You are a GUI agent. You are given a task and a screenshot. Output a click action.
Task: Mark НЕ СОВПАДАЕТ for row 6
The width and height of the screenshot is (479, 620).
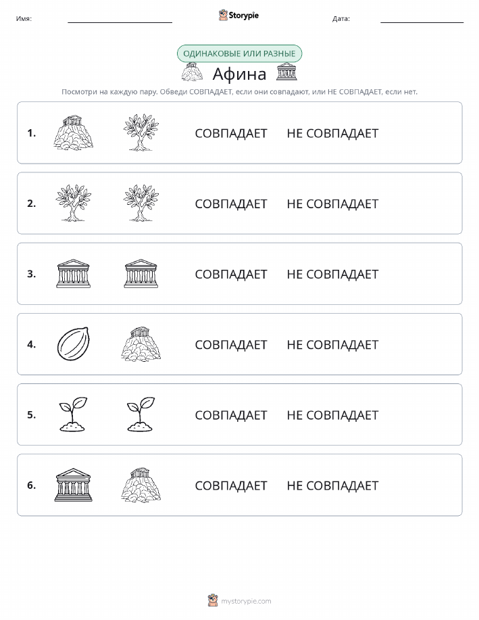point(332,485)
